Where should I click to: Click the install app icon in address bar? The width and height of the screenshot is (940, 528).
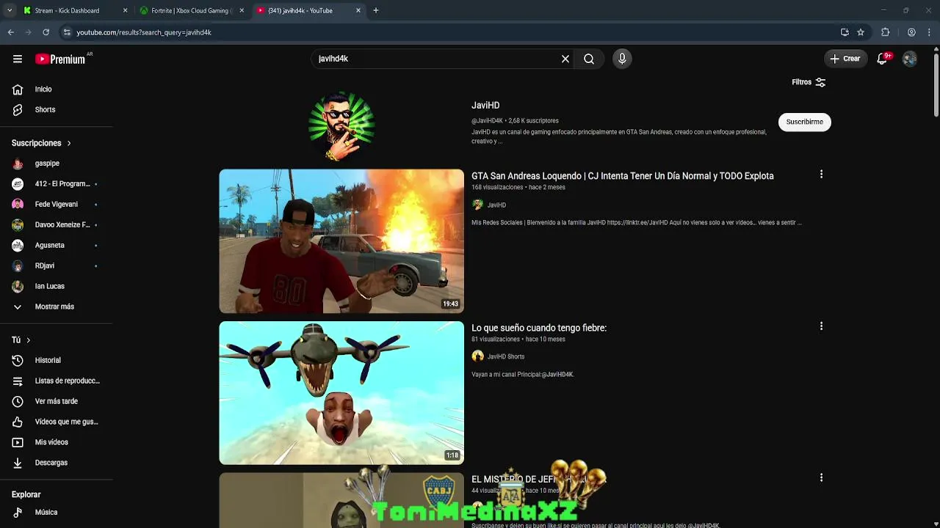click(845, 32)
